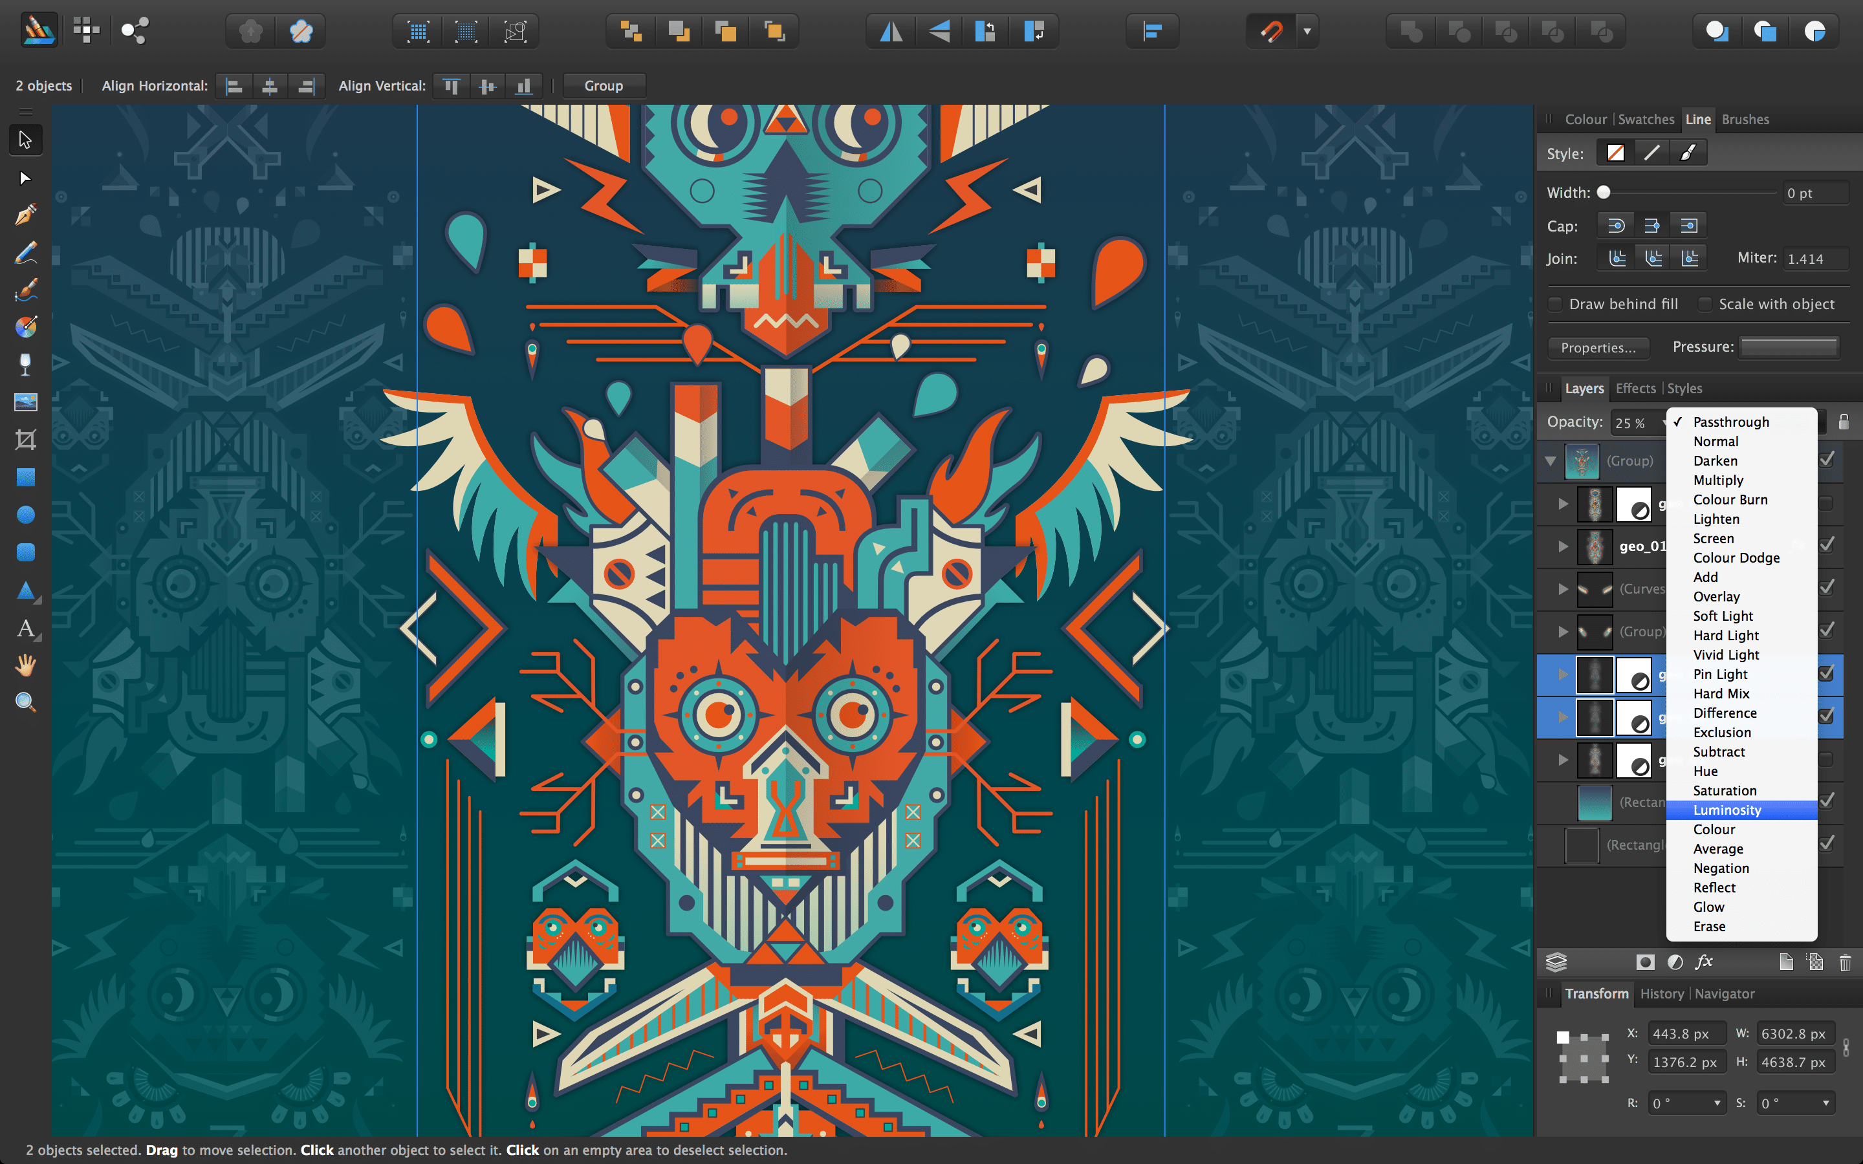Open the Opacity dropdown

tap(1664, 422)
